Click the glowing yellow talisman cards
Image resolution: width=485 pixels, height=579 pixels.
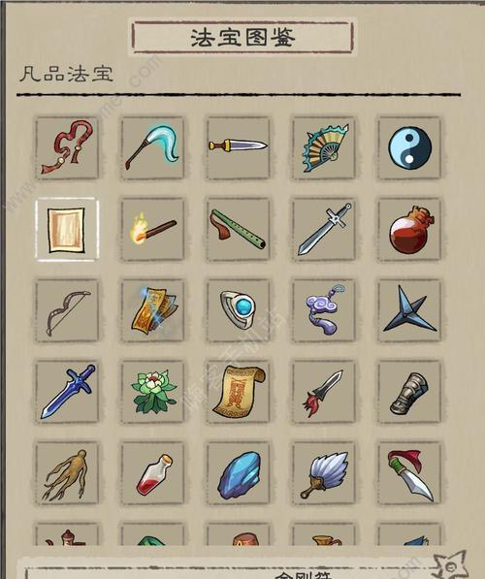[152, 310]
